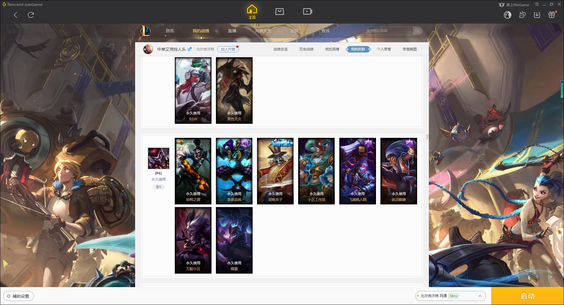The image size is (564, 305).
Task: Switch to 荣誉截图 section
Action: point(410,49)
